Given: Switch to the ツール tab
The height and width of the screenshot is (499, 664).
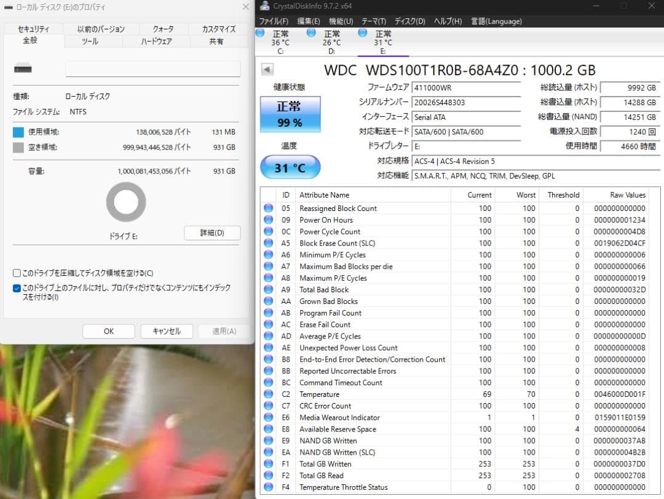Looking at the screenshot, I should (x=89, y=41).
